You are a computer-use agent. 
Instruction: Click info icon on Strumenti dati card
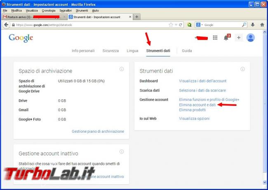point(242,69)
